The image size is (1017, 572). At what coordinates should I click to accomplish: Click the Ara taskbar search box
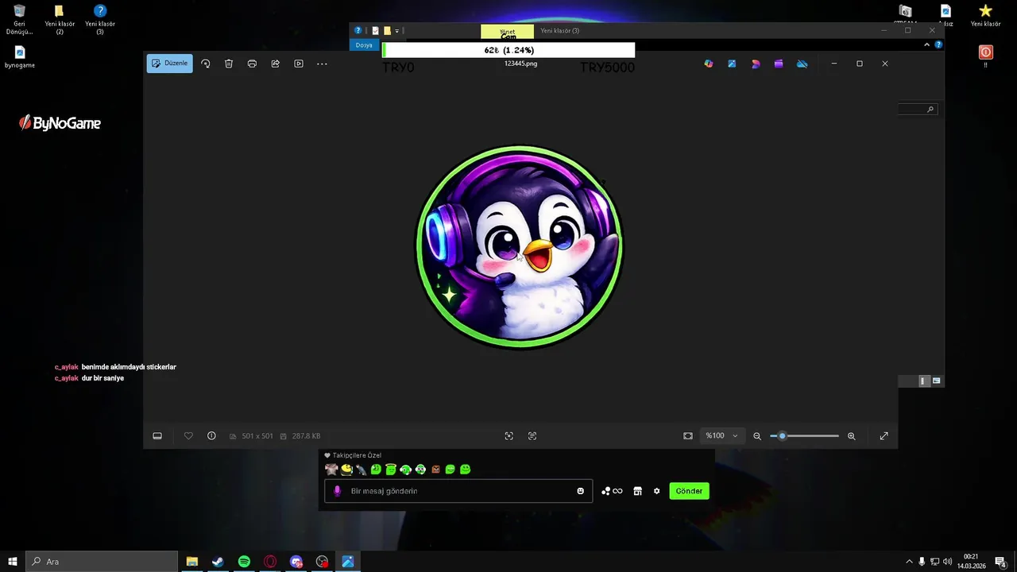102,562
